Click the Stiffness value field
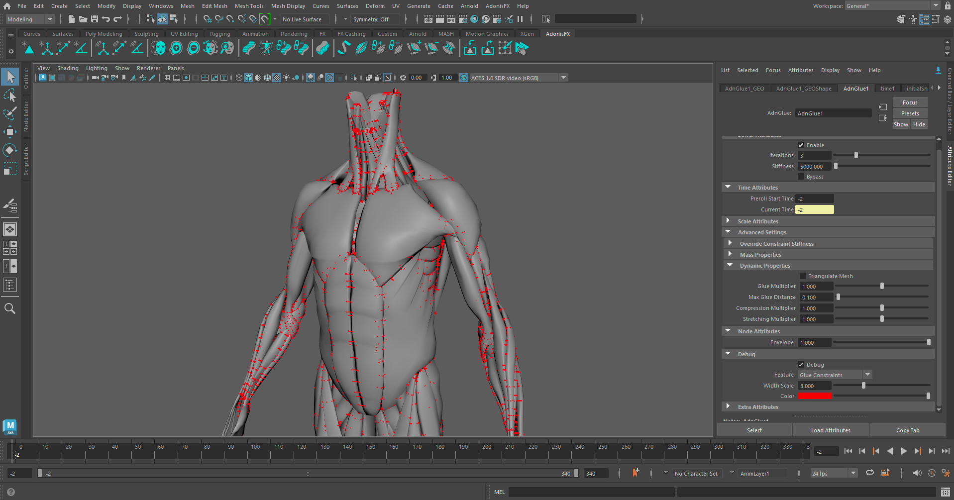The width and height of the screenshot is (954, 500). 814,166
